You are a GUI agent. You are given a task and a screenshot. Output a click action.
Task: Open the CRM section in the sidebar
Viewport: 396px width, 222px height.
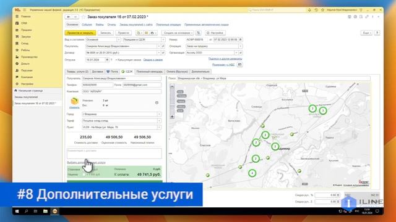point(24,23)
